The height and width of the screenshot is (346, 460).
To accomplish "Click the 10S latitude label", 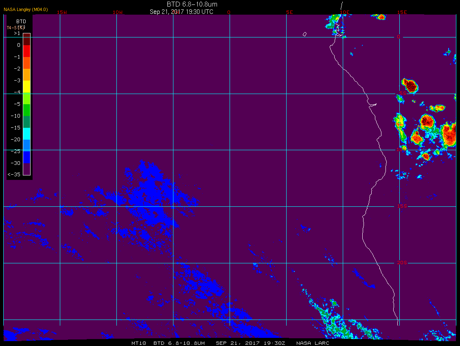I will coord(401,150).
